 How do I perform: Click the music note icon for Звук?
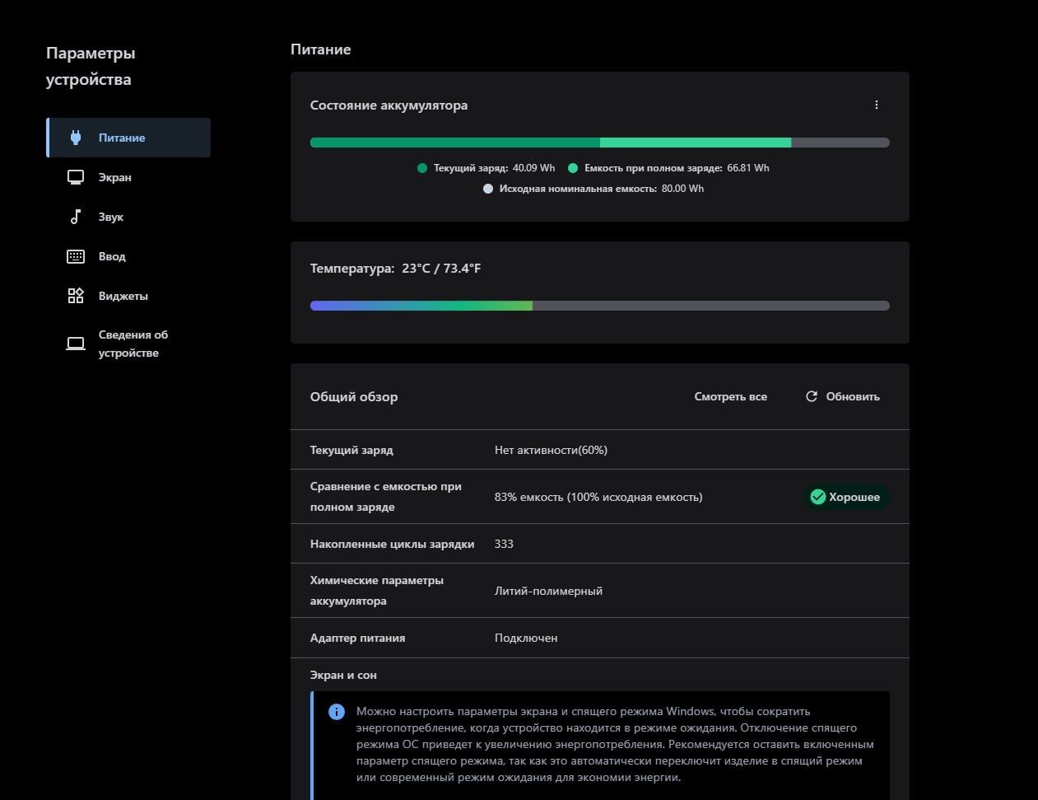pos(76,217)
